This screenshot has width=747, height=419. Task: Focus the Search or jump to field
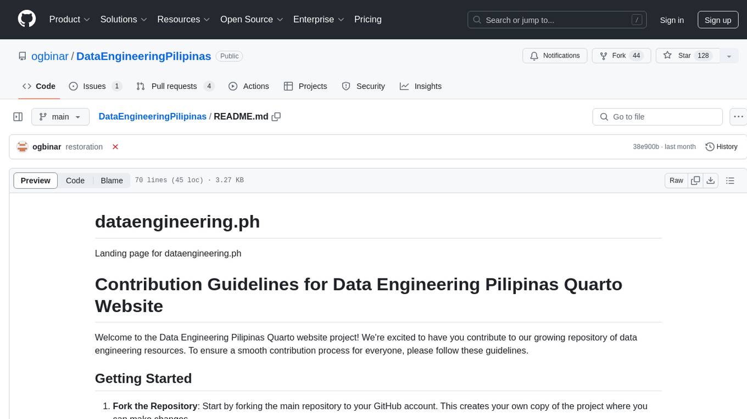tap(557, 20)
